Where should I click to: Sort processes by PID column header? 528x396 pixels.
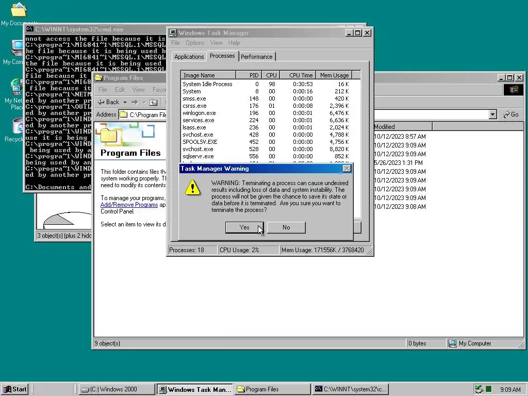point(249,75)
